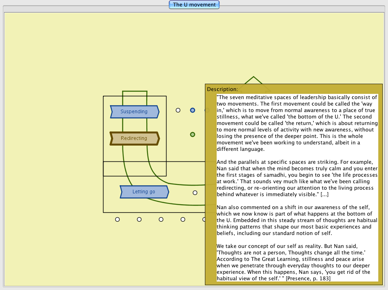Select the Letting go node
The image size is (388, 290).
tap(144, 192)
